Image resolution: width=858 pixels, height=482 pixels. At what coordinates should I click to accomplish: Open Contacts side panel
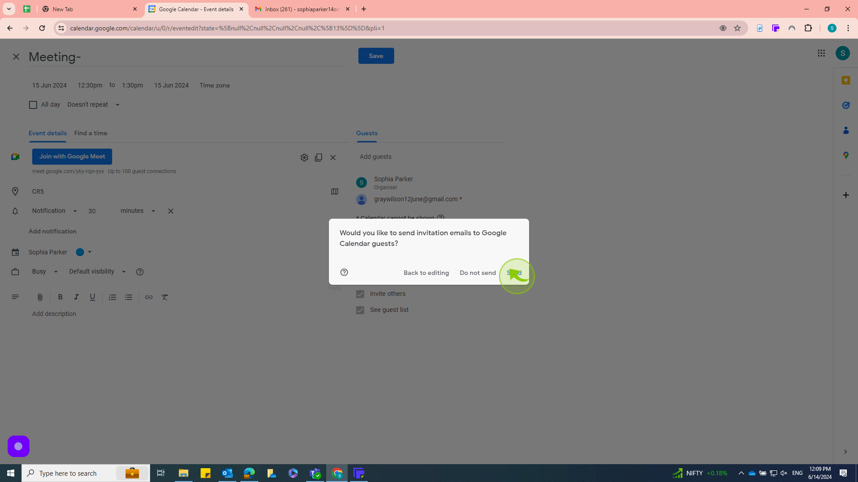coord(845,130)
